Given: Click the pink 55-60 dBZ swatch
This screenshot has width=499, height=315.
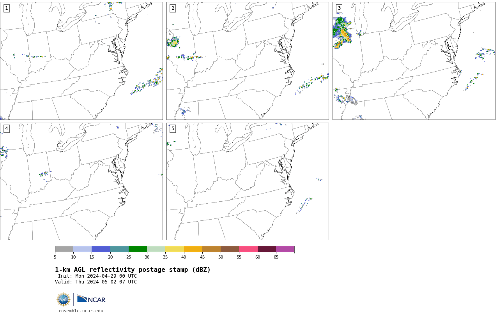Looking at the screenshot, I should click(248, 249).
